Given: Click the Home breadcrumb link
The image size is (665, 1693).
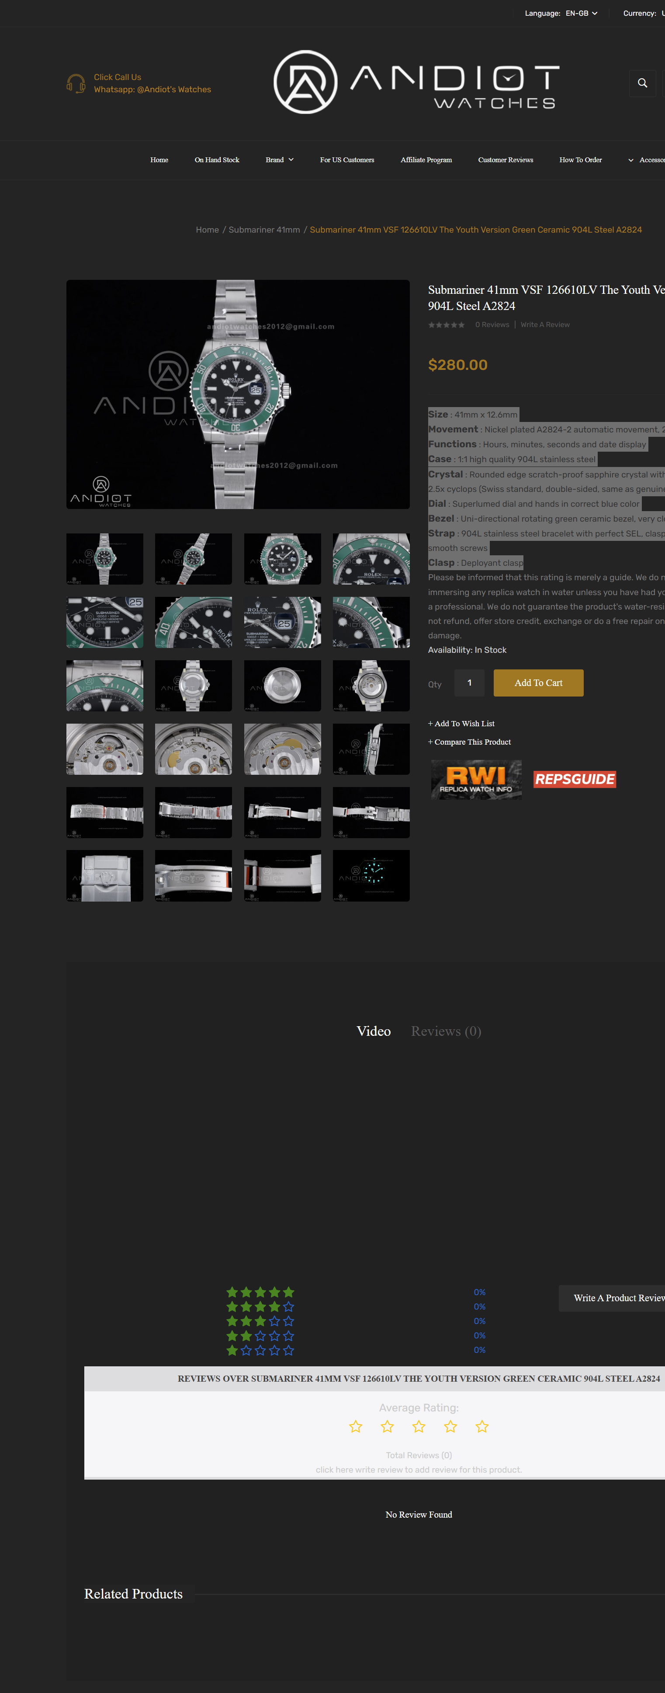Looking at the screenshot, I should pos(208,230).
